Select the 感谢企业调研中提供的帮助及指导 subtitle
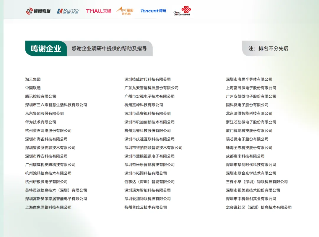The height and width of the screenshot is (237, 319). pos(109,48)
